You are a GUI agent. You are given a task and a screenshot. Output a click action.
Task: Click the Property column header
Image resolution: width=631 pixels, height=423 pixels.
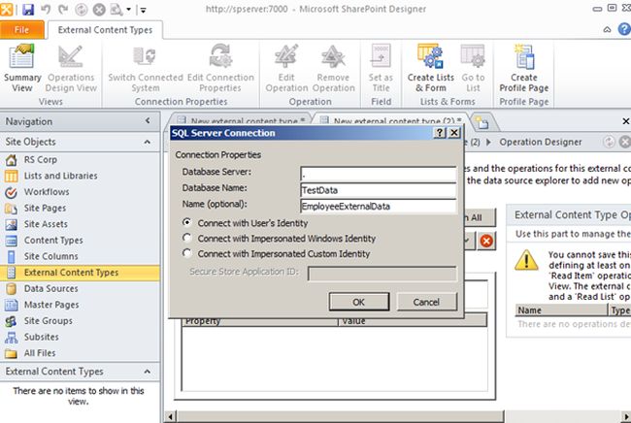coord(260,321)
